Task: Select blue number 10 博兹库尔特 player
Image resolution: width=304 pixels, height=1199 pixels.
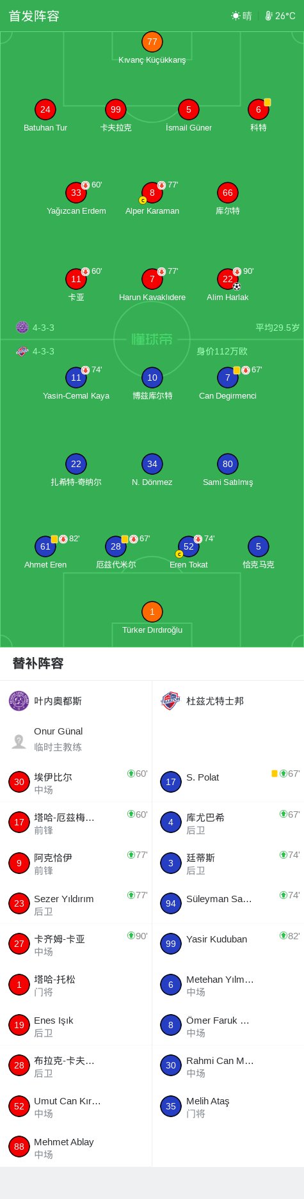Action: pyautogui.click(x=152, y=377)
